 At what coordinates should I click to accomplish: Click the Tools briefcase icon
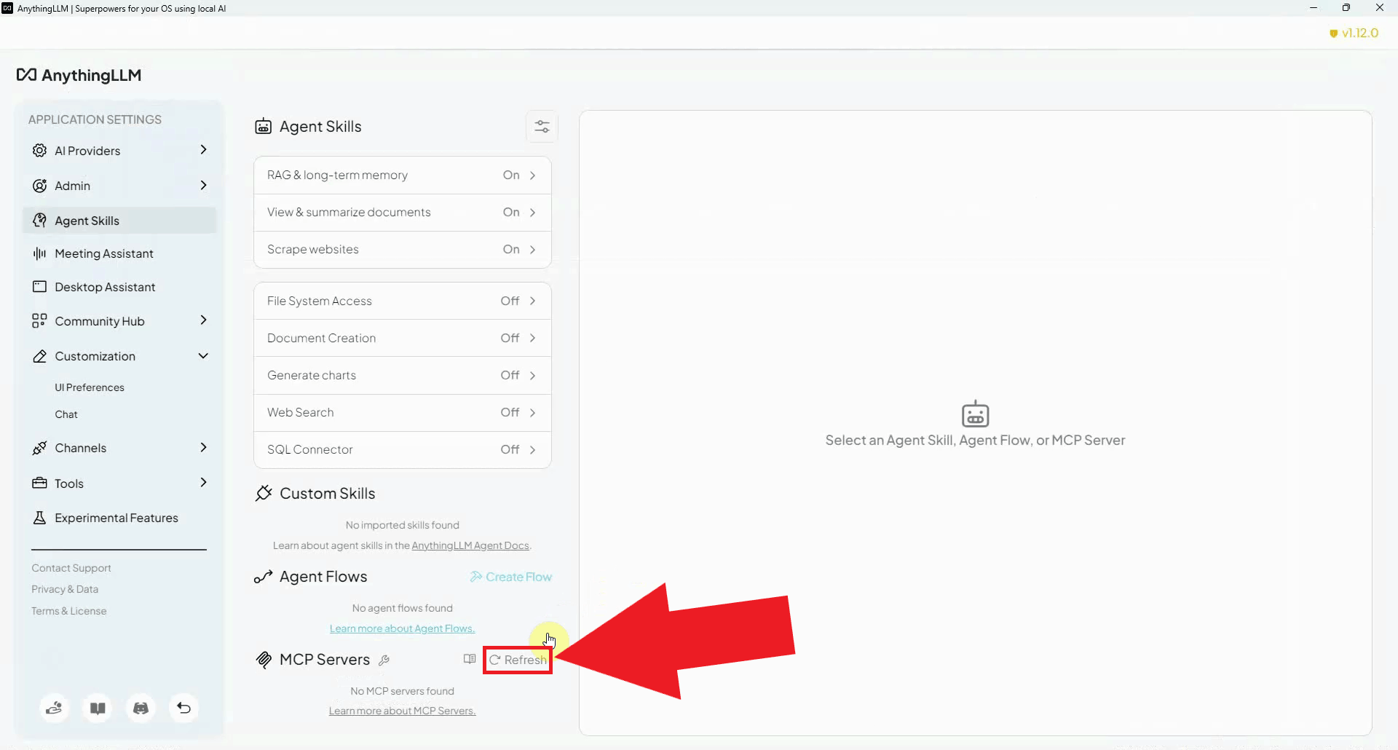(x=39, y=483)
